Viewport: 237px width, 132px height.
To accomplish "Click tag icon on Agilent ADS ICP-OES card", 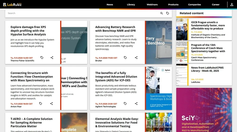I will 125,103.
